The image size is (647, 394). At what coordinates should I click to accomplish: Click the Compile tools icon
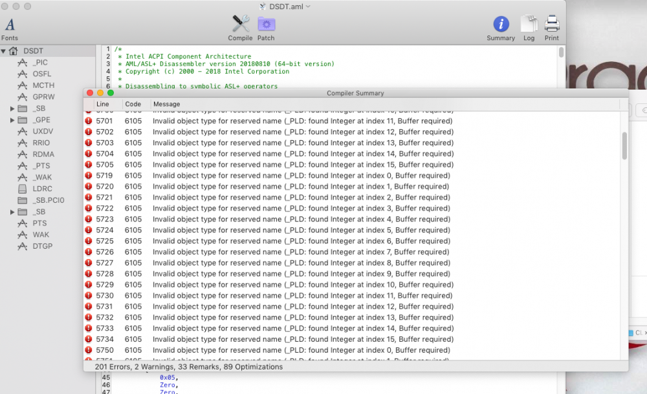click(x=240, y=23)
